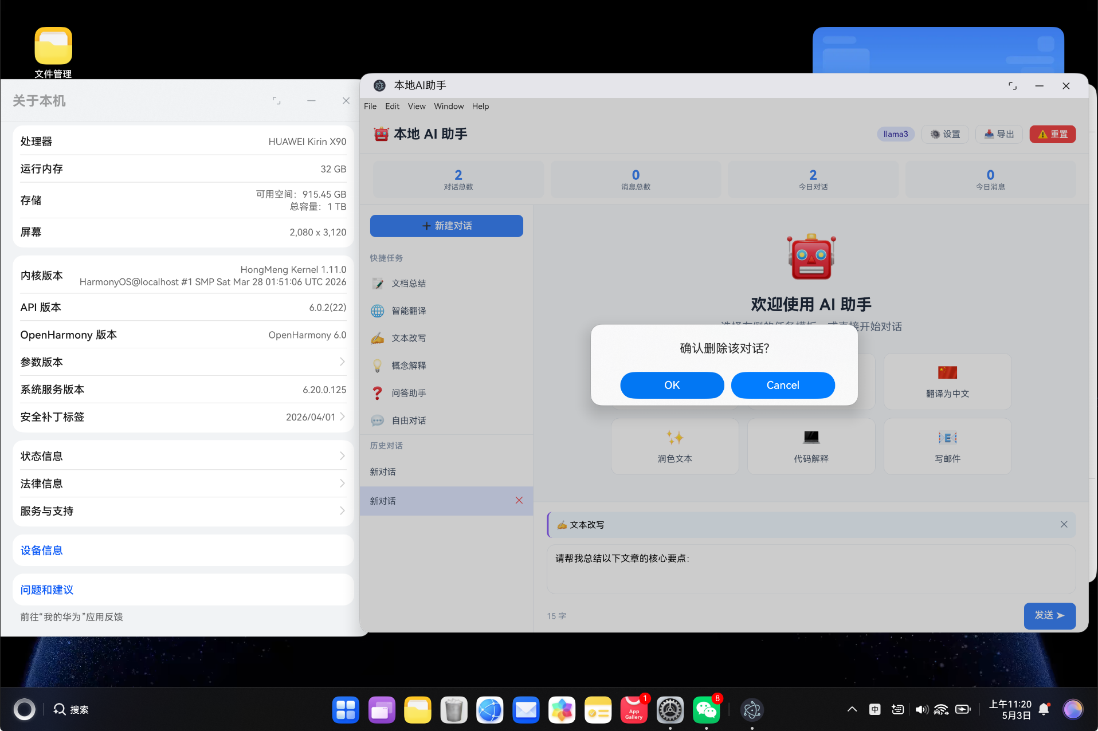Choose the 润色文本 template card
This screenshot has width=1098, height=731.
point(675,446)
